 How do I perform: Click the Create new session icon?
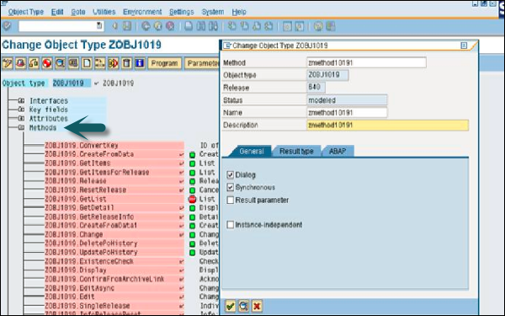pyautogui.click(x=287, y=26)
